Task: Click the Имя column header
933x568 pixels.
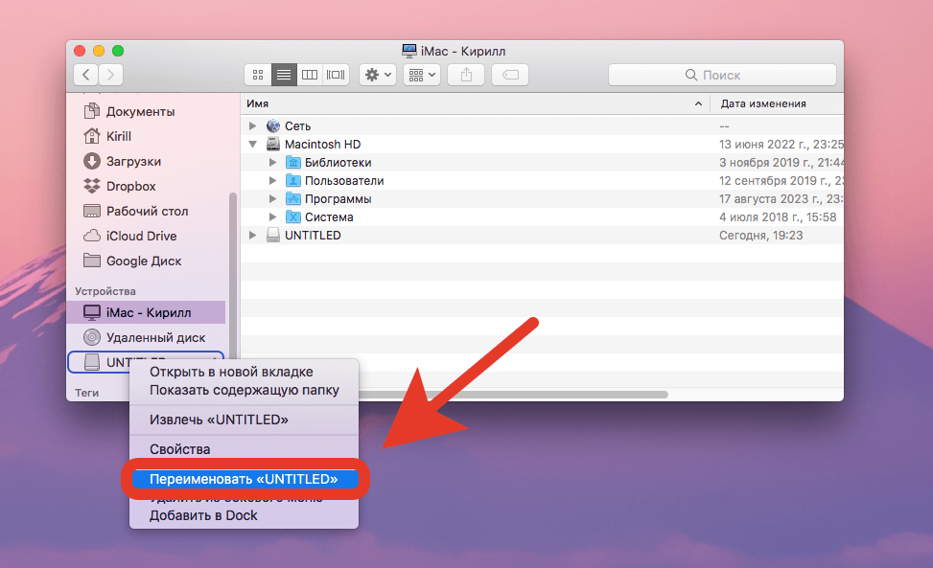Action: click(470, 103)
